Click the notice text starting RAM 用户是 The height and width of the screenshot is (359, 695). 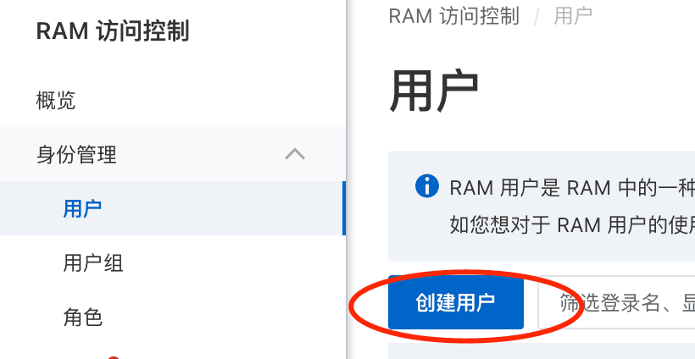point(572,187)
